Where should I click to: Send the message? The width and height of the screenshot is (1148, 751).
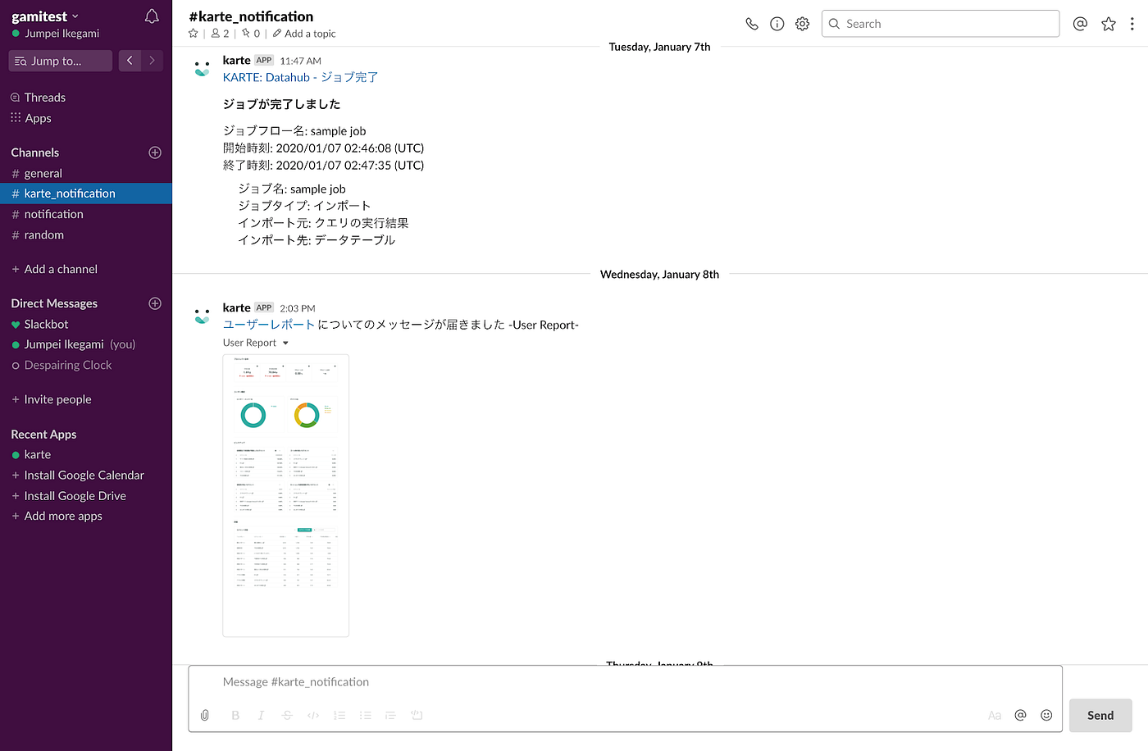pyautogui.click(x=1100, y=715)
